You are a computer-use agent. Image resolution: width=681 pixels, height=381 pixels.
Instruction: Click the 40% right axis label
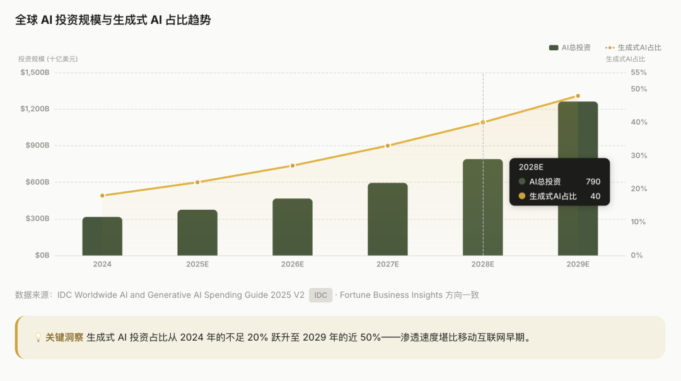639,122
